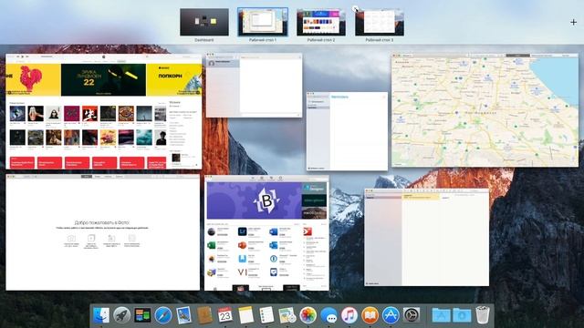
Task: Select the Notes window with yellow note
Action: tap(426, 237)
